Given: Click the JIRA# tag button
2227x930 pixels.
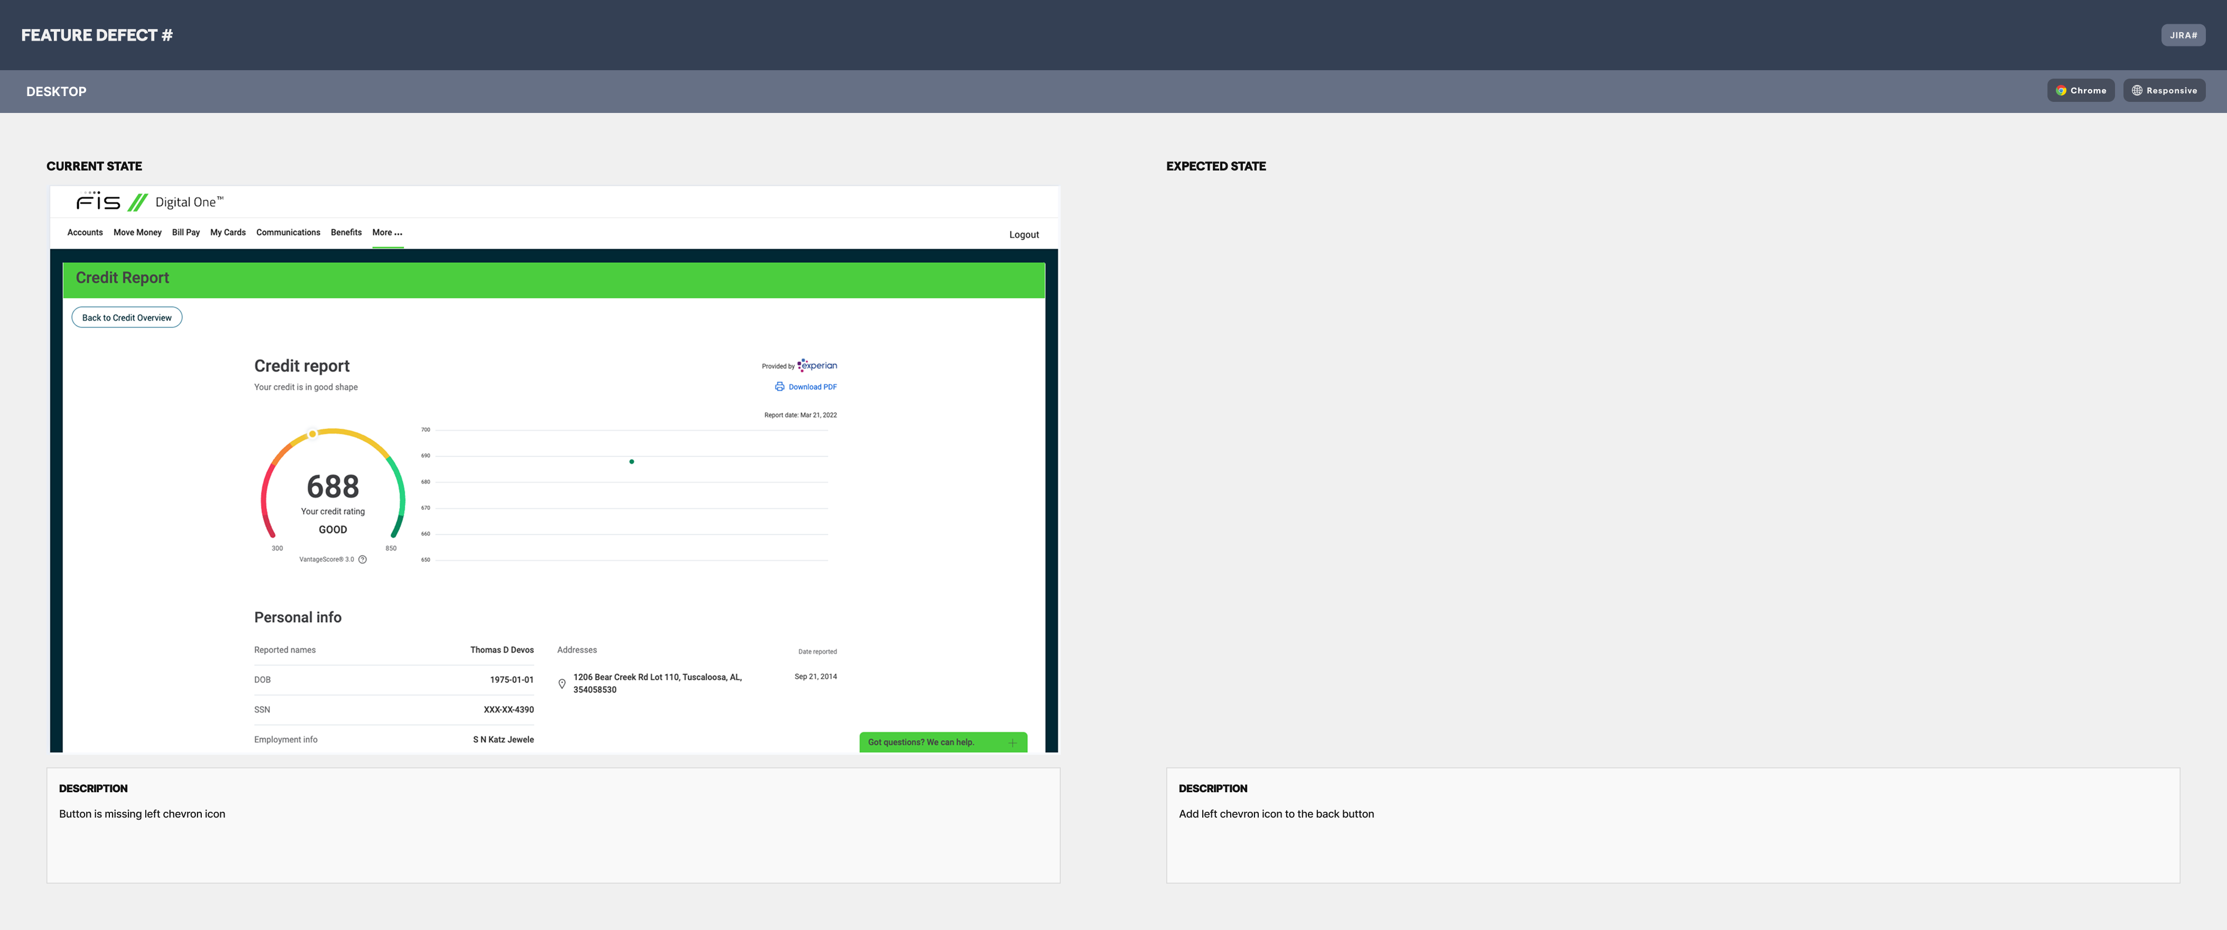Looking at the screenshot, I should tap(2183, 35).
